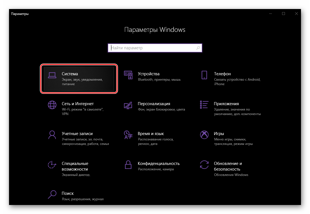This screenshot has width=310, height=214.
Task: Open Время и язык clock-letter icon
Action: [x=128, y=135]
